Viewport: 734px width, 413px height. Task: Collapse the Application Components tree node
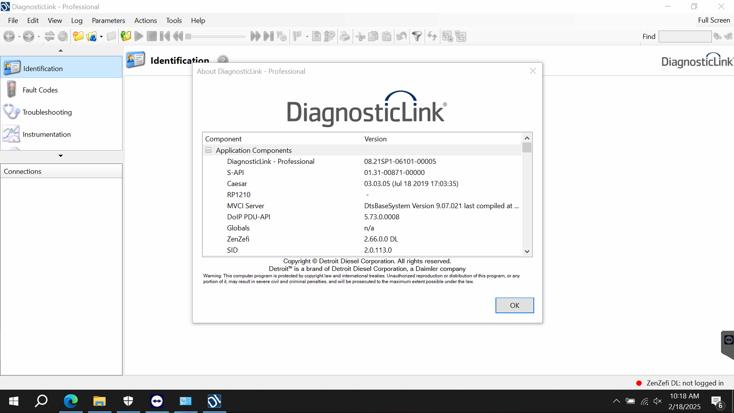208,150
